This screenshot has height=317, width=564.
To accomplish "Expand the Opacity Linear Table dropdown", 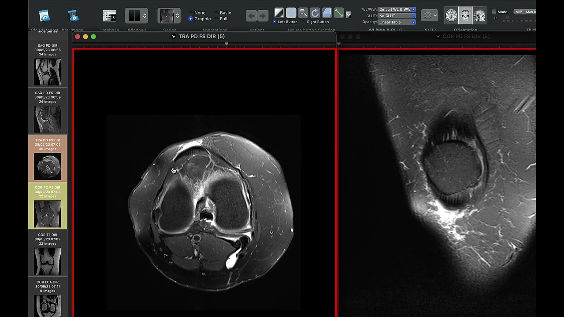I will [397, 22].
